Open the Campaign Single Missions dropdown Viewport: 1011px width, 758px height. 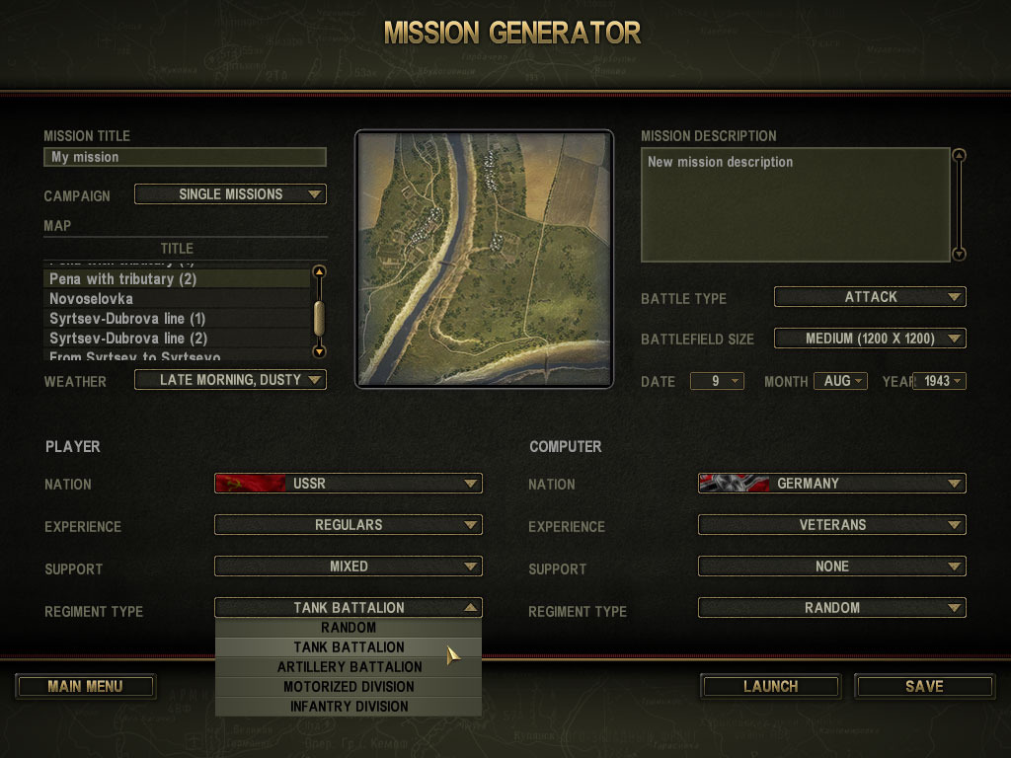tap(230, 194)
